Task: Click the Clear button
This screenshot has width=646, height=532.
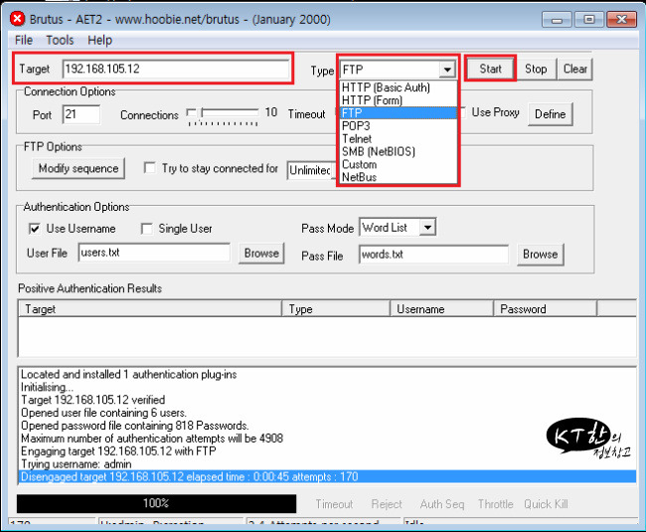Action: pos(575,69)
